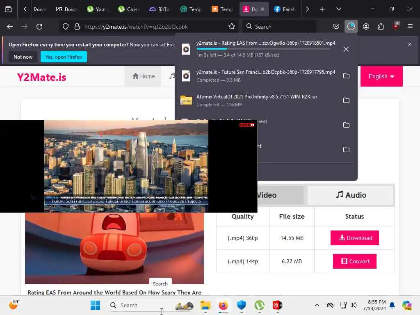Open a new tab with the plus button
This screenshot has width=420, height=315.
click(x=322, y=9)
